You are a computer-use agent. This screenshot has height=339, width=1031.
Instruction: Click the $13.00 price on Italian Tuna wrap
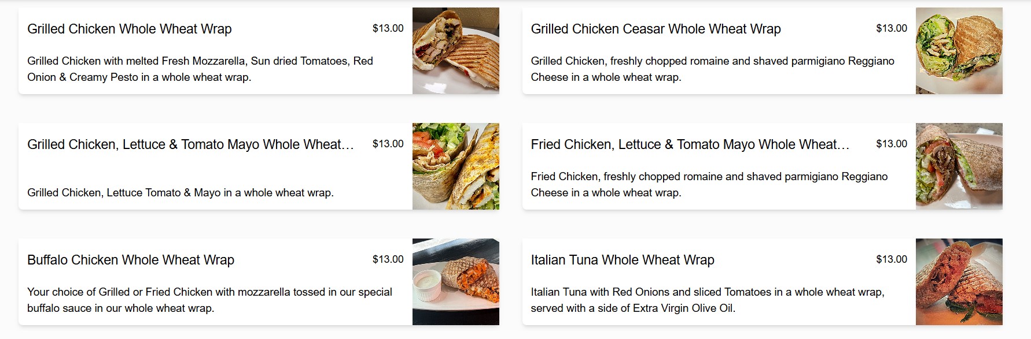(892, 260)
